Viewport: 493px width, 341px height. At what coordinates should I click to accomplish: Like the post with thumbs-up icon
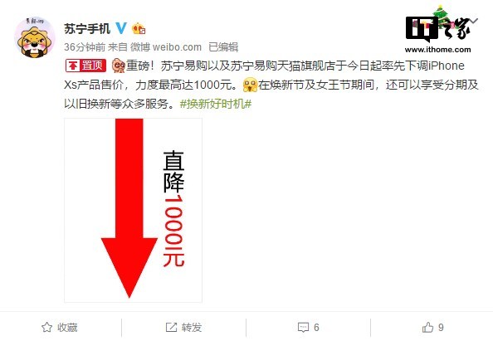tap(427, 327)
